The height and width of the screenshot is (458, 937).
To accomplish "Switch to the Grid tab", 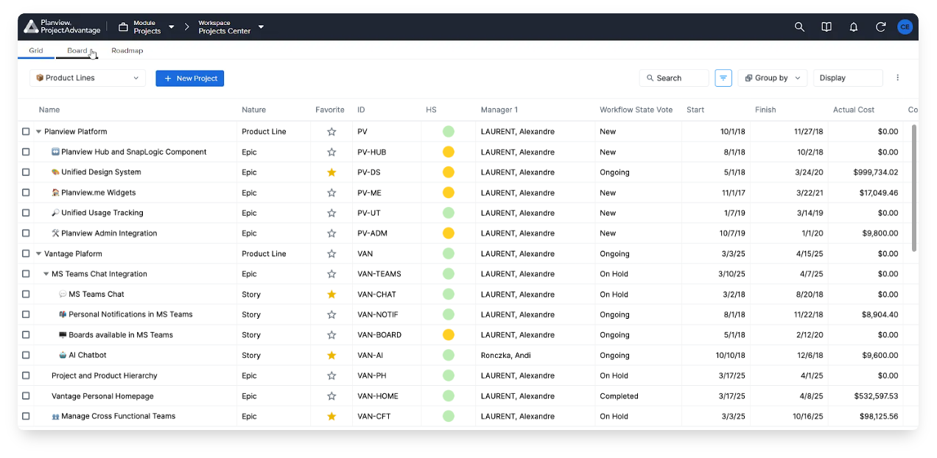I will [36, 51].
